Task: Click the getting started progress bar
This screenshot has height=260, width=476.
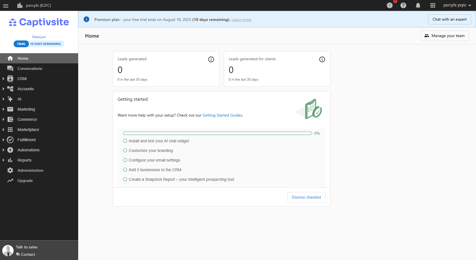Action: pyautogui.click(x=218, y=133)
